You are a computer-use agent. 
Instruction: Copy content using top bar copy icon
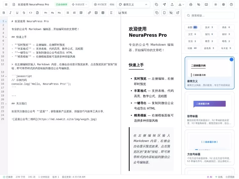pyautogui.click(x=156, y=4)
